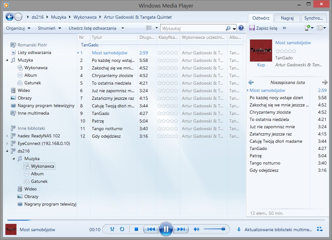Collapse the local Muzyka tree node
Screen dimensions: 332x240
point(7,60)
